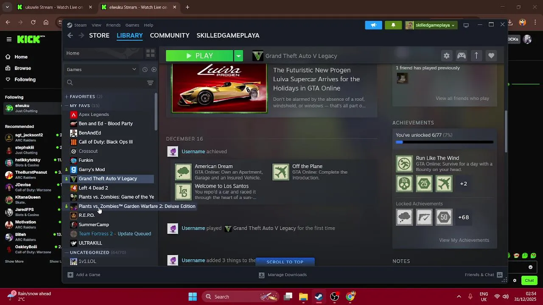543x305 pixels.
Task: Click Off the Plane achievement icon
Action: tap(281, 172)
